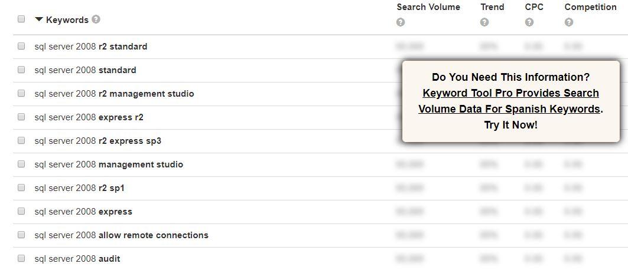
Task: Check the "management studio" row checkbox
Action: pos(21,164)
